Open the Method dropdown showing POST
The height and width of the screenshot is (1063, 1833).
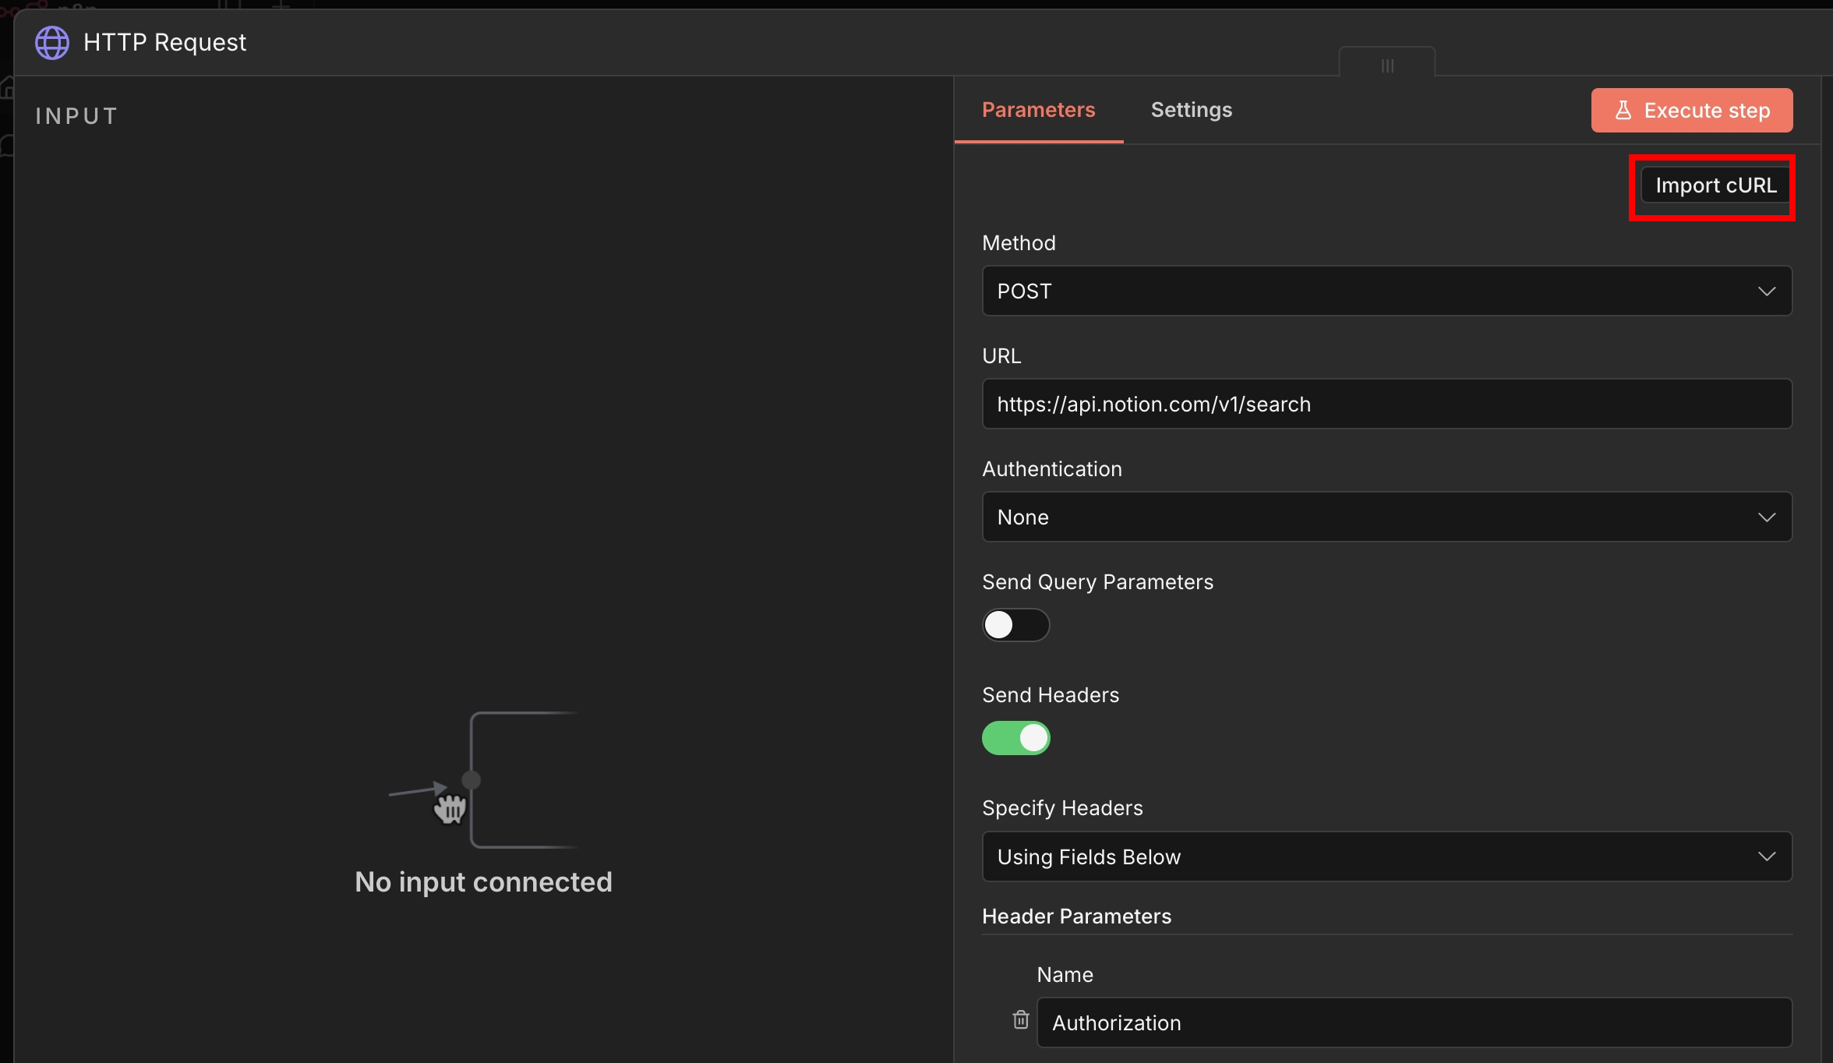pos(1386,291)
